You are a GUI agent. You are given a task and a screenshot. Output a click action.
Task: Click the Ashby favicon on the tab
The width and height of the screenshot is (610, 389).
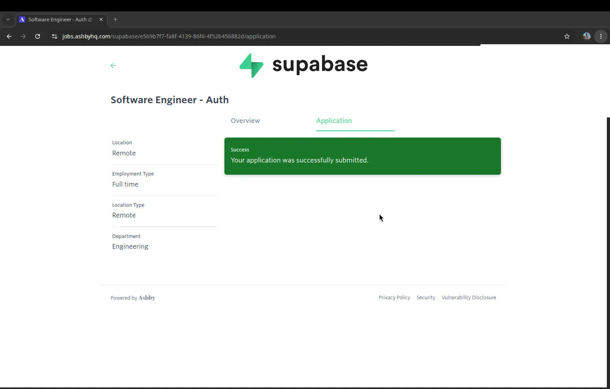[x=22, y=19]
